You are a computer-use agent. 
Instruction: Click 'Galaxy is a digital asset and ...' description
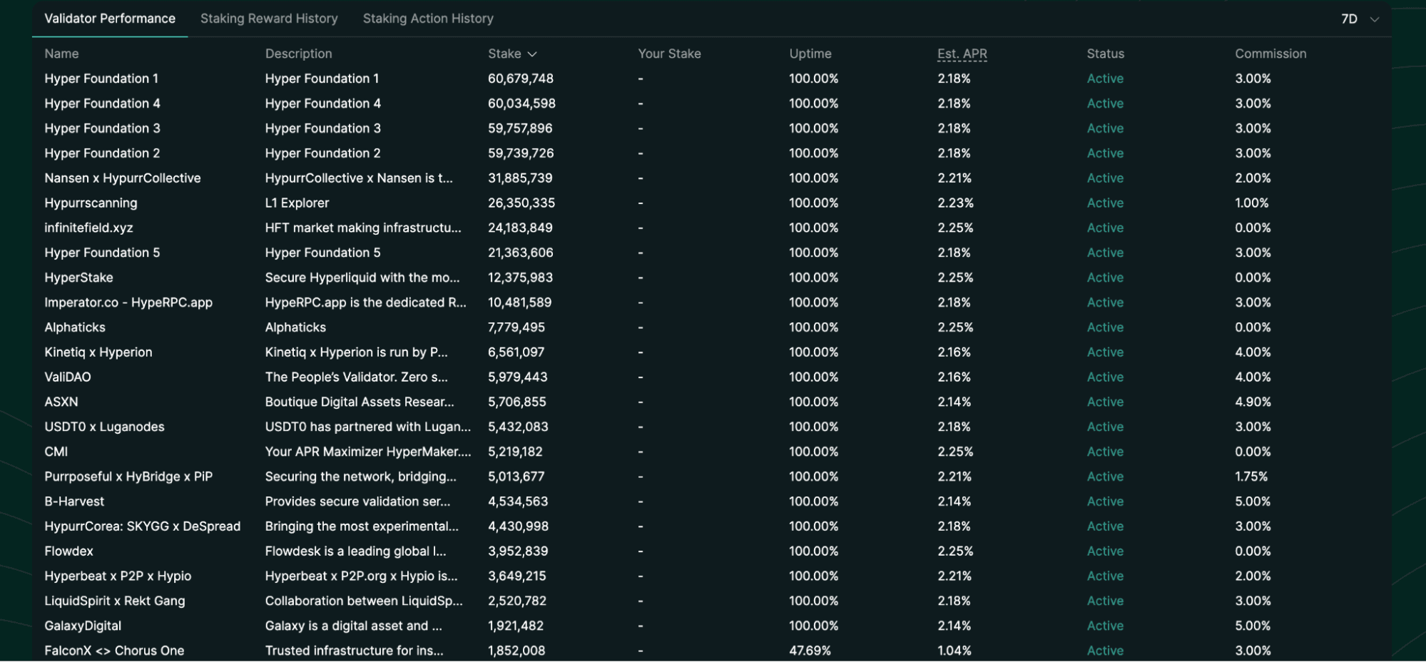pos(354,626)
